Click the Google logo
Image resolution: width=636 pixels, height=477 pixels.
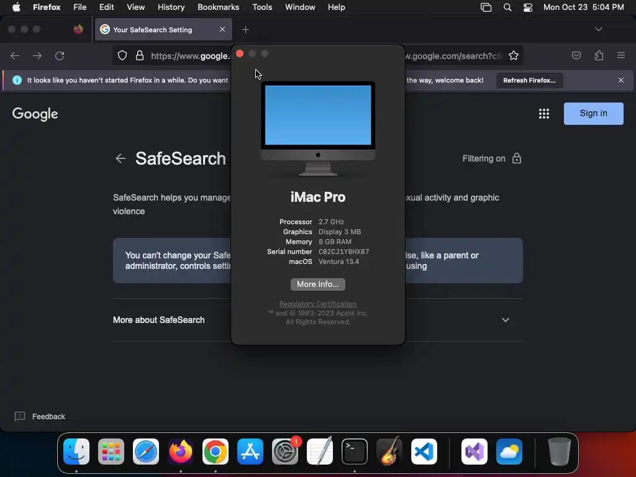tap(35, 114)
